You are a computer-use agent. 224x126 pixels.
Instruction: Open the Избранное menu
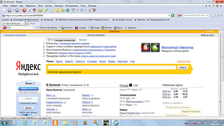[x=31, y=6]
